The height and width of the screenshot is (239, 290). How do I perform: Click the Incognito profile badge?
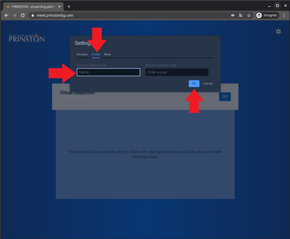point(267,15)
